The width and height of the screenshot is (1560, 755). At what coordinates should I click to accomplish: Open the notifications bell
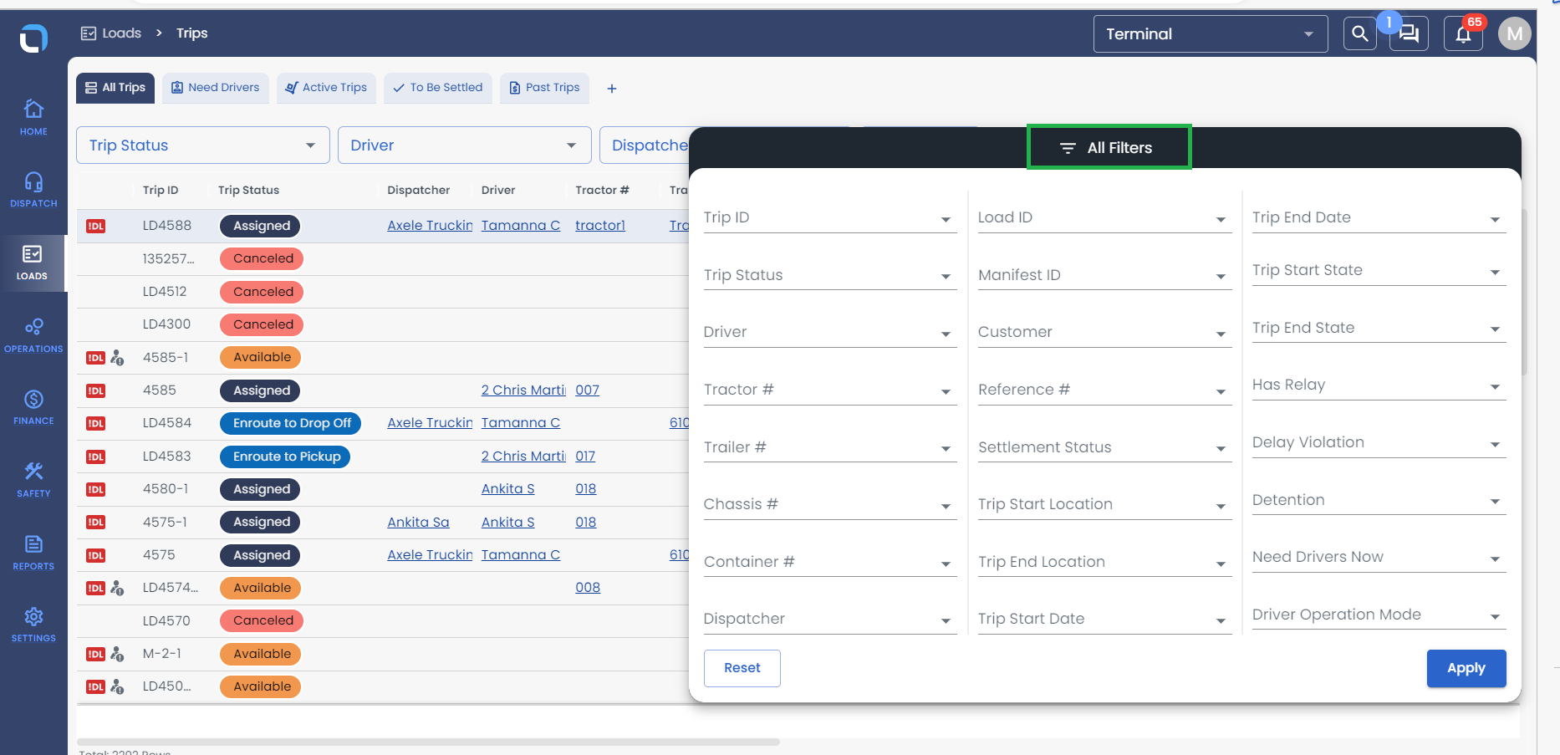click(1463, 34)
